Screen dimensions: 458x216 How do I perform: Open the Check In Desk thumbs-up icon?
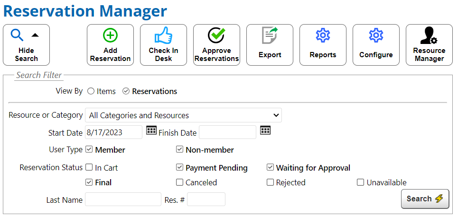163,36
